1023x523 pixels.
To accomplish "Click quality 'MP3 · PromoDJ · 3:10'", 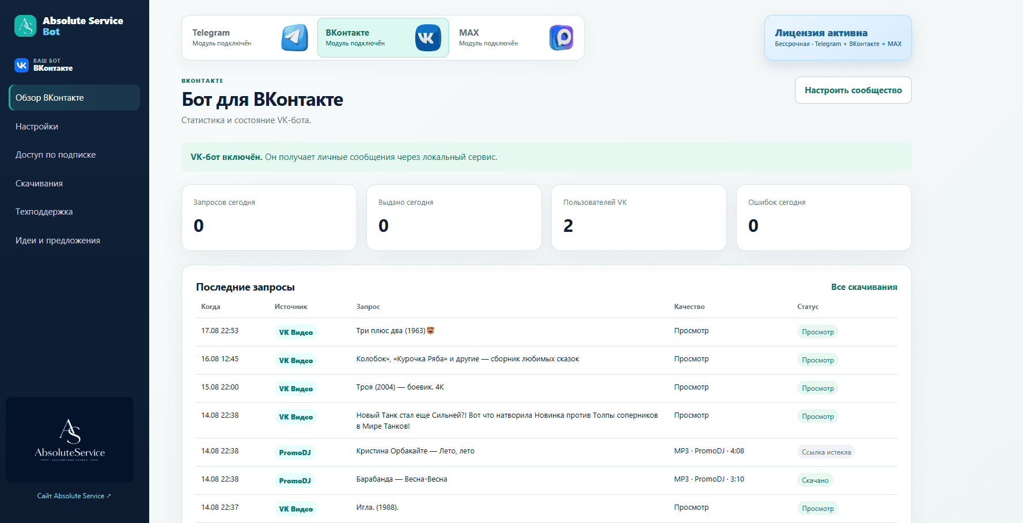I will pos(709,479).
